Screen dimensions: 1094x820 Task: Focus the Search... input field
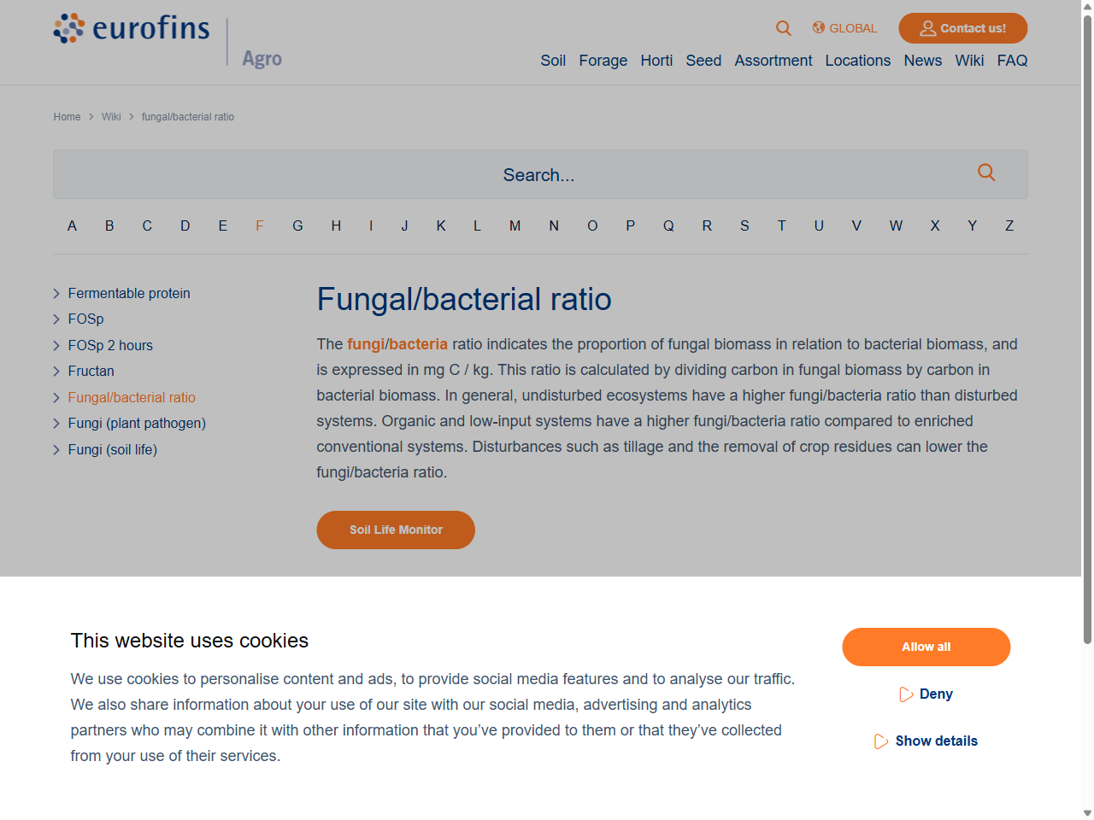click(540, 174)
